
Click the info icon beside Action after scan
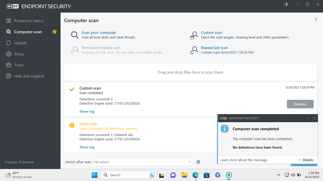click(198, 162)
